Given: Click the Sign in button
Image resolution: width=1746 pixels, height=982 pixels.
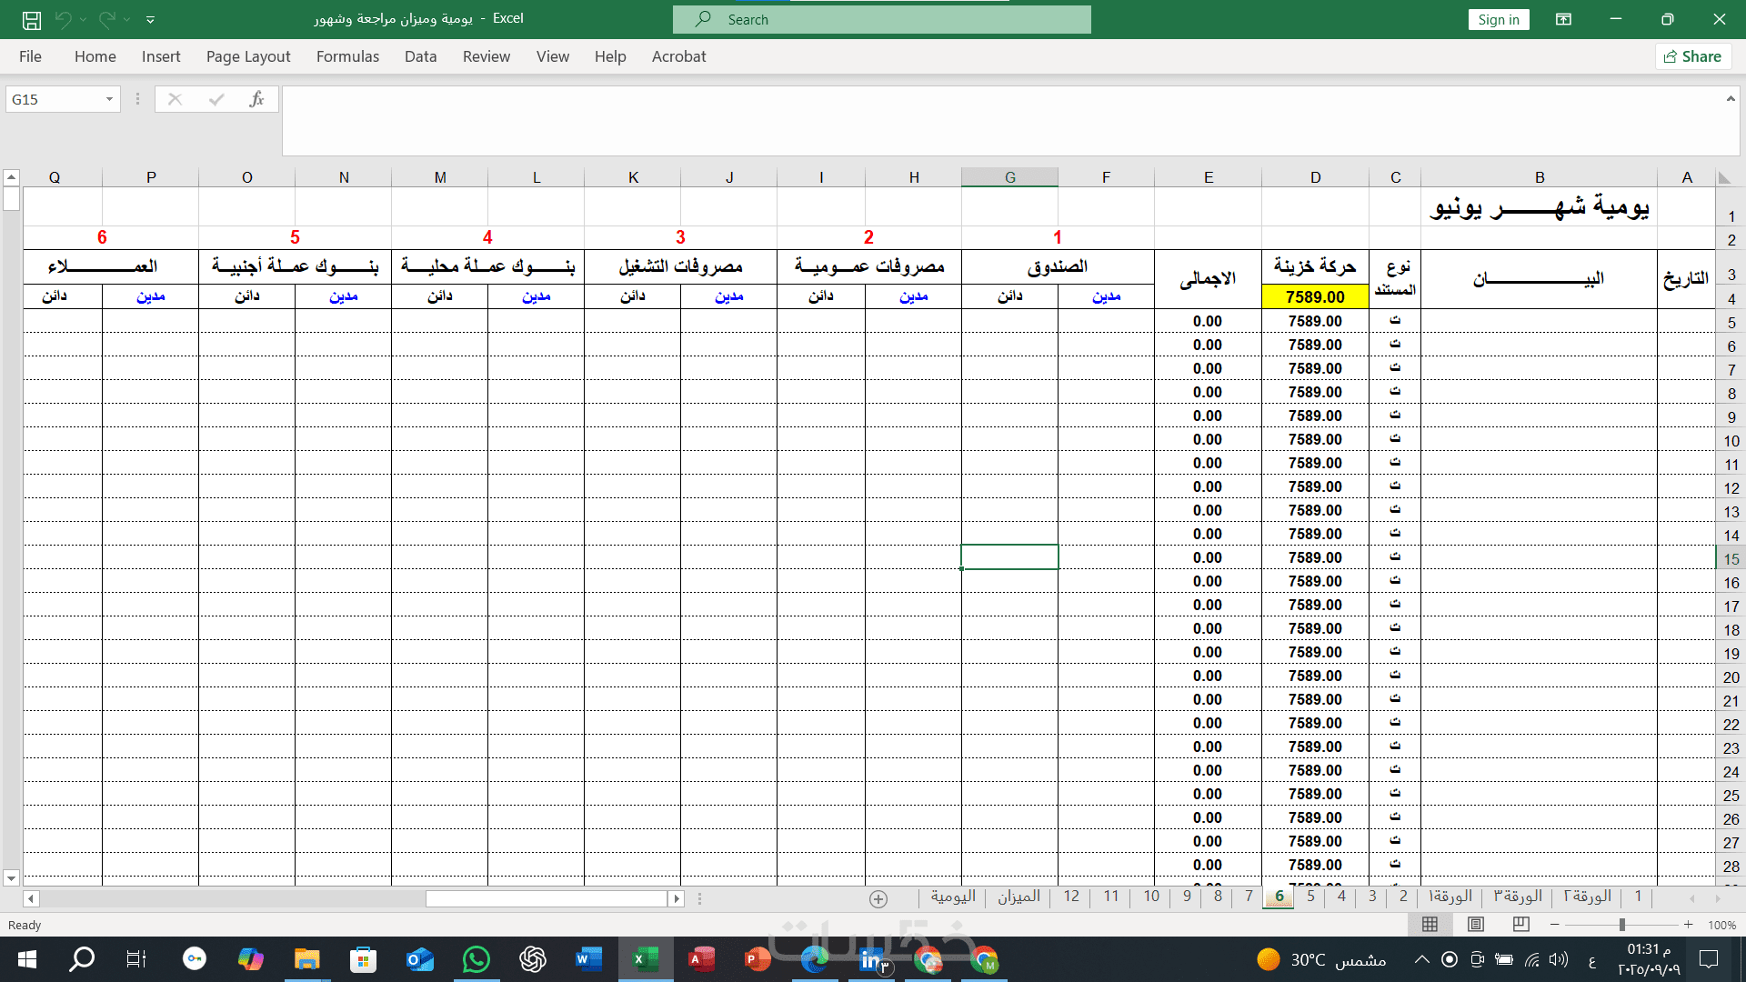Looking at the screenshot, I should tap(1498, 19).
